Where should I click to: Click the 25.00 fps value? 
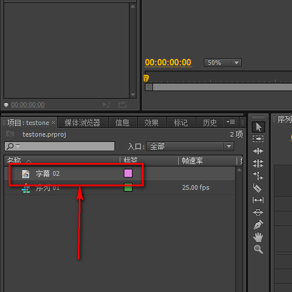(x=196, y=187)
